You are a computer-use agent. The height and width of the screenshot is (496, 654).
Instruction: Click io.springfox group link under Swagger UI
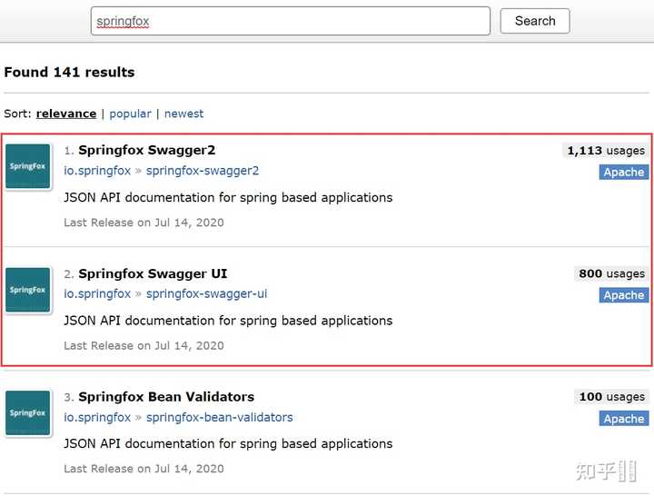97,293
